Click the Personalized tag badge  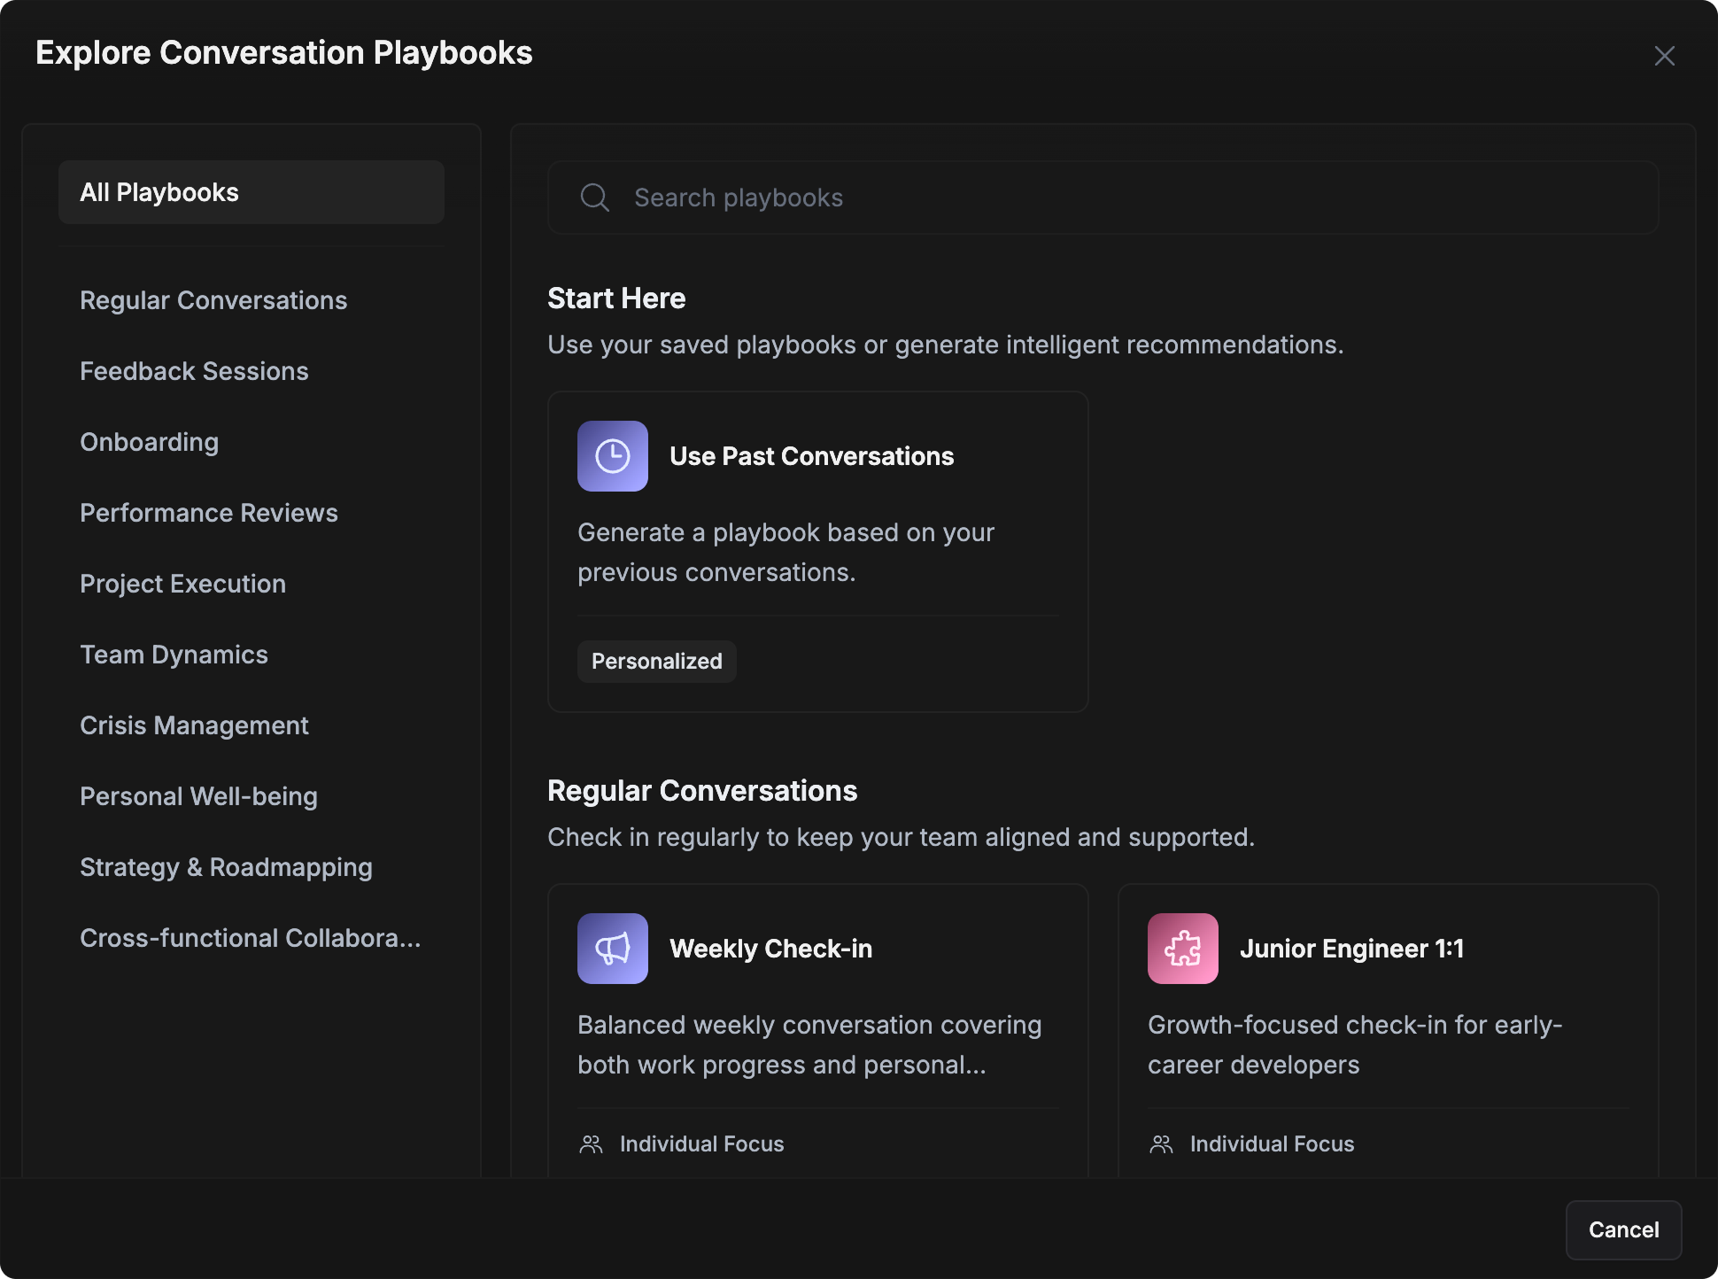click(x=656, y=662)
